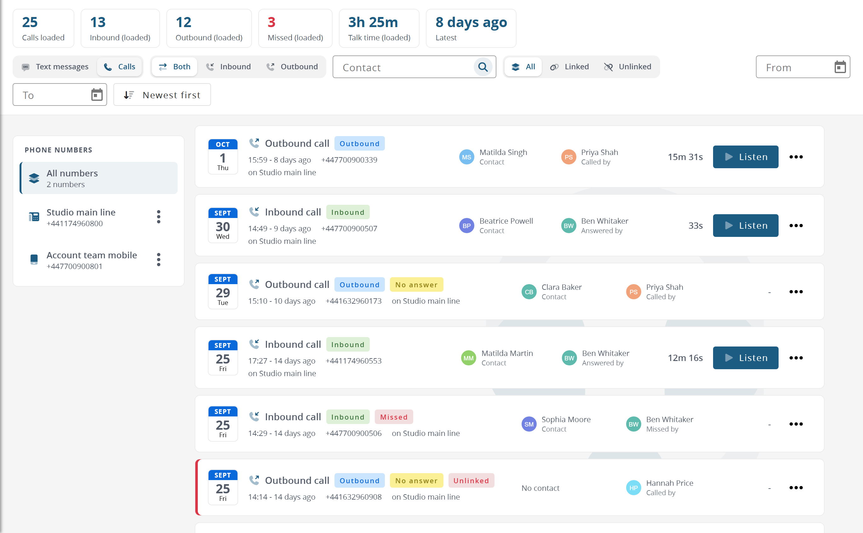Open more actions for Matilda Singh call
The height and width of the screenshot is (533, 863).
pyautogui.click(x=796, y=157)
